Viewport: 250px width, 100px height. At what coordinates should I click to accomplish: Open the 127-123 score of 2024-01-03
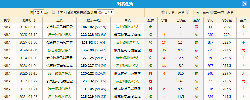pos(87,58)
